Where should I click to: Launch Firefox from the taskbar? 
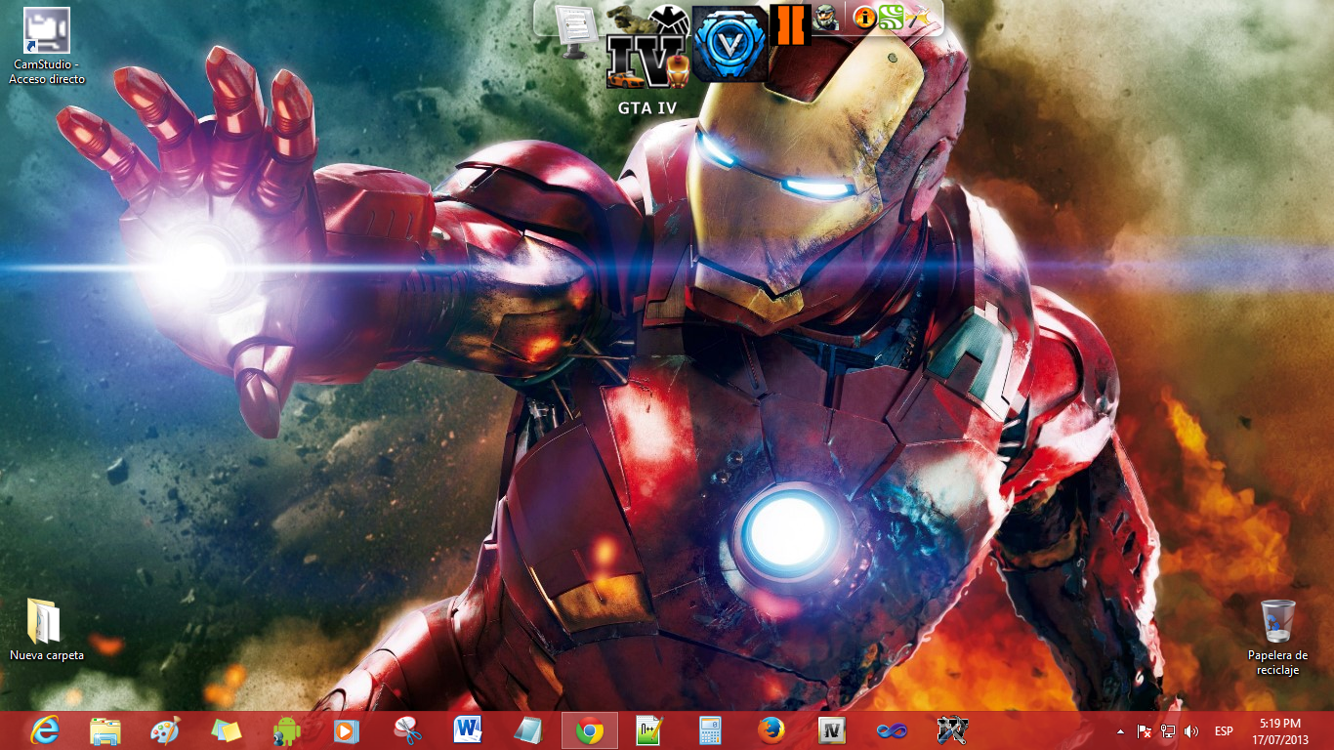click(771, 730)
